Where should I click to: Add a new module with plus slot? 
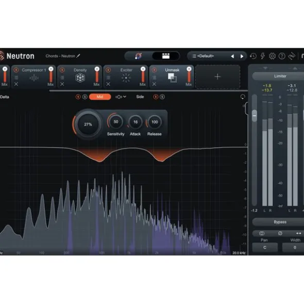217,77
